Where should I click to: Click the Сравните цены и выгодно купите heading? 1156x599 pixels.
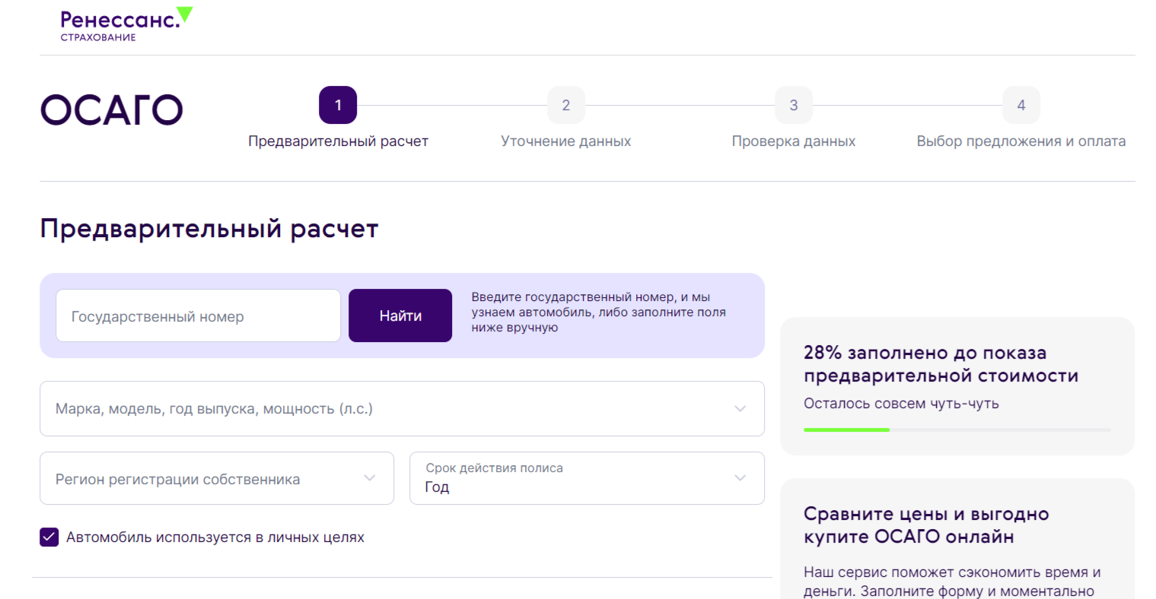926,525
